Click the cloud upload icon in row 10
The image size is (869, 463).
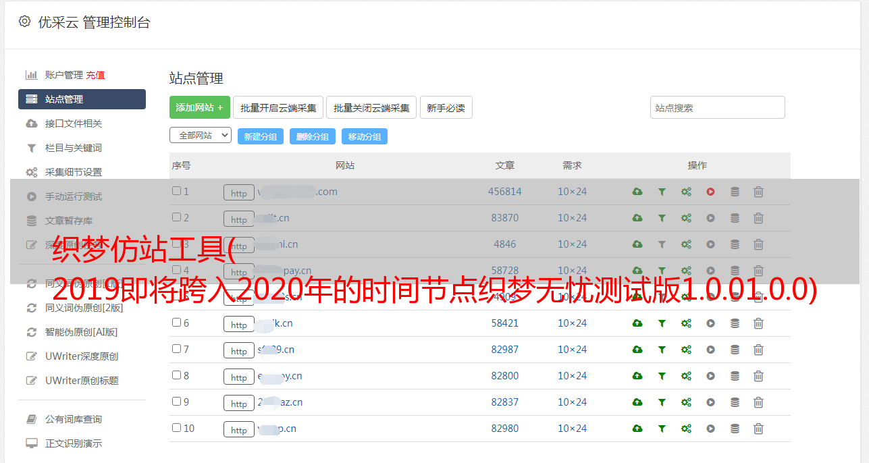pos(637,429)
